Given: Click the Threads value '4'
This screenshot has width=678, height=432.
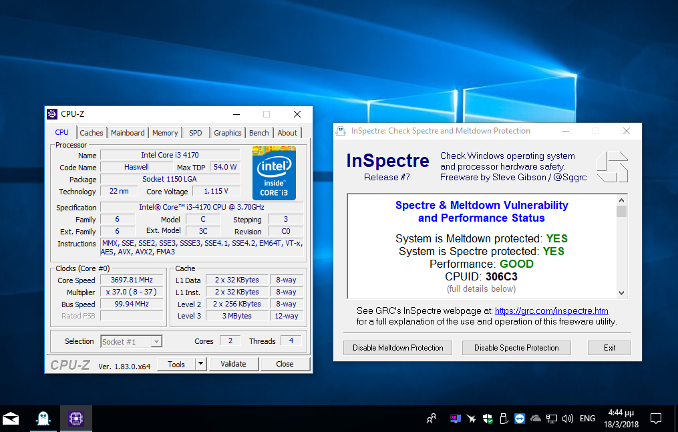Looking at the screenshot, I should pyautogui.click(x=291, y=341).
